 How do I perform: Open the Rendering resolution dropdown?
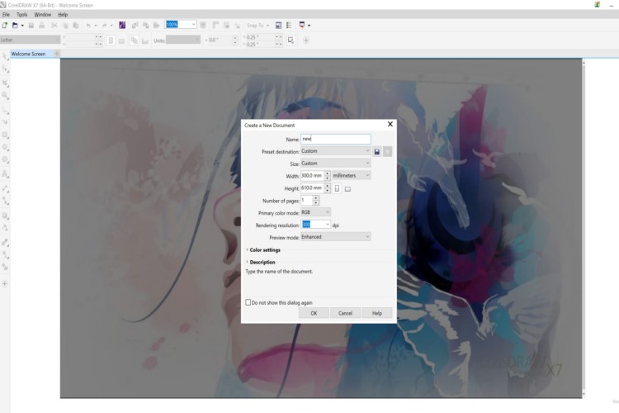[x=328, y=225]
